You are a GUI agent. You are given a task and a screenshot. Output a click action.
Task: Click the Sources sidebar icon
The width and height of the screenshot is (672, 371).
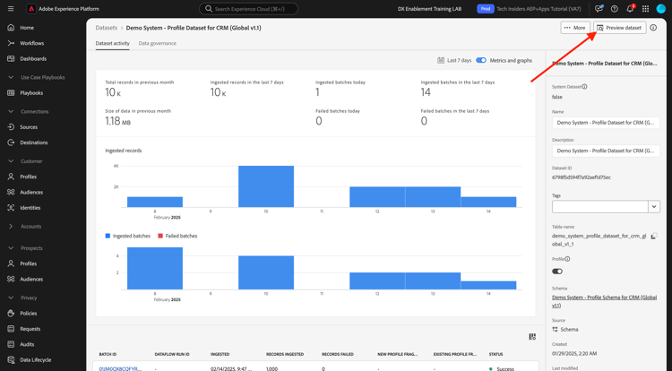coord(11,127)
